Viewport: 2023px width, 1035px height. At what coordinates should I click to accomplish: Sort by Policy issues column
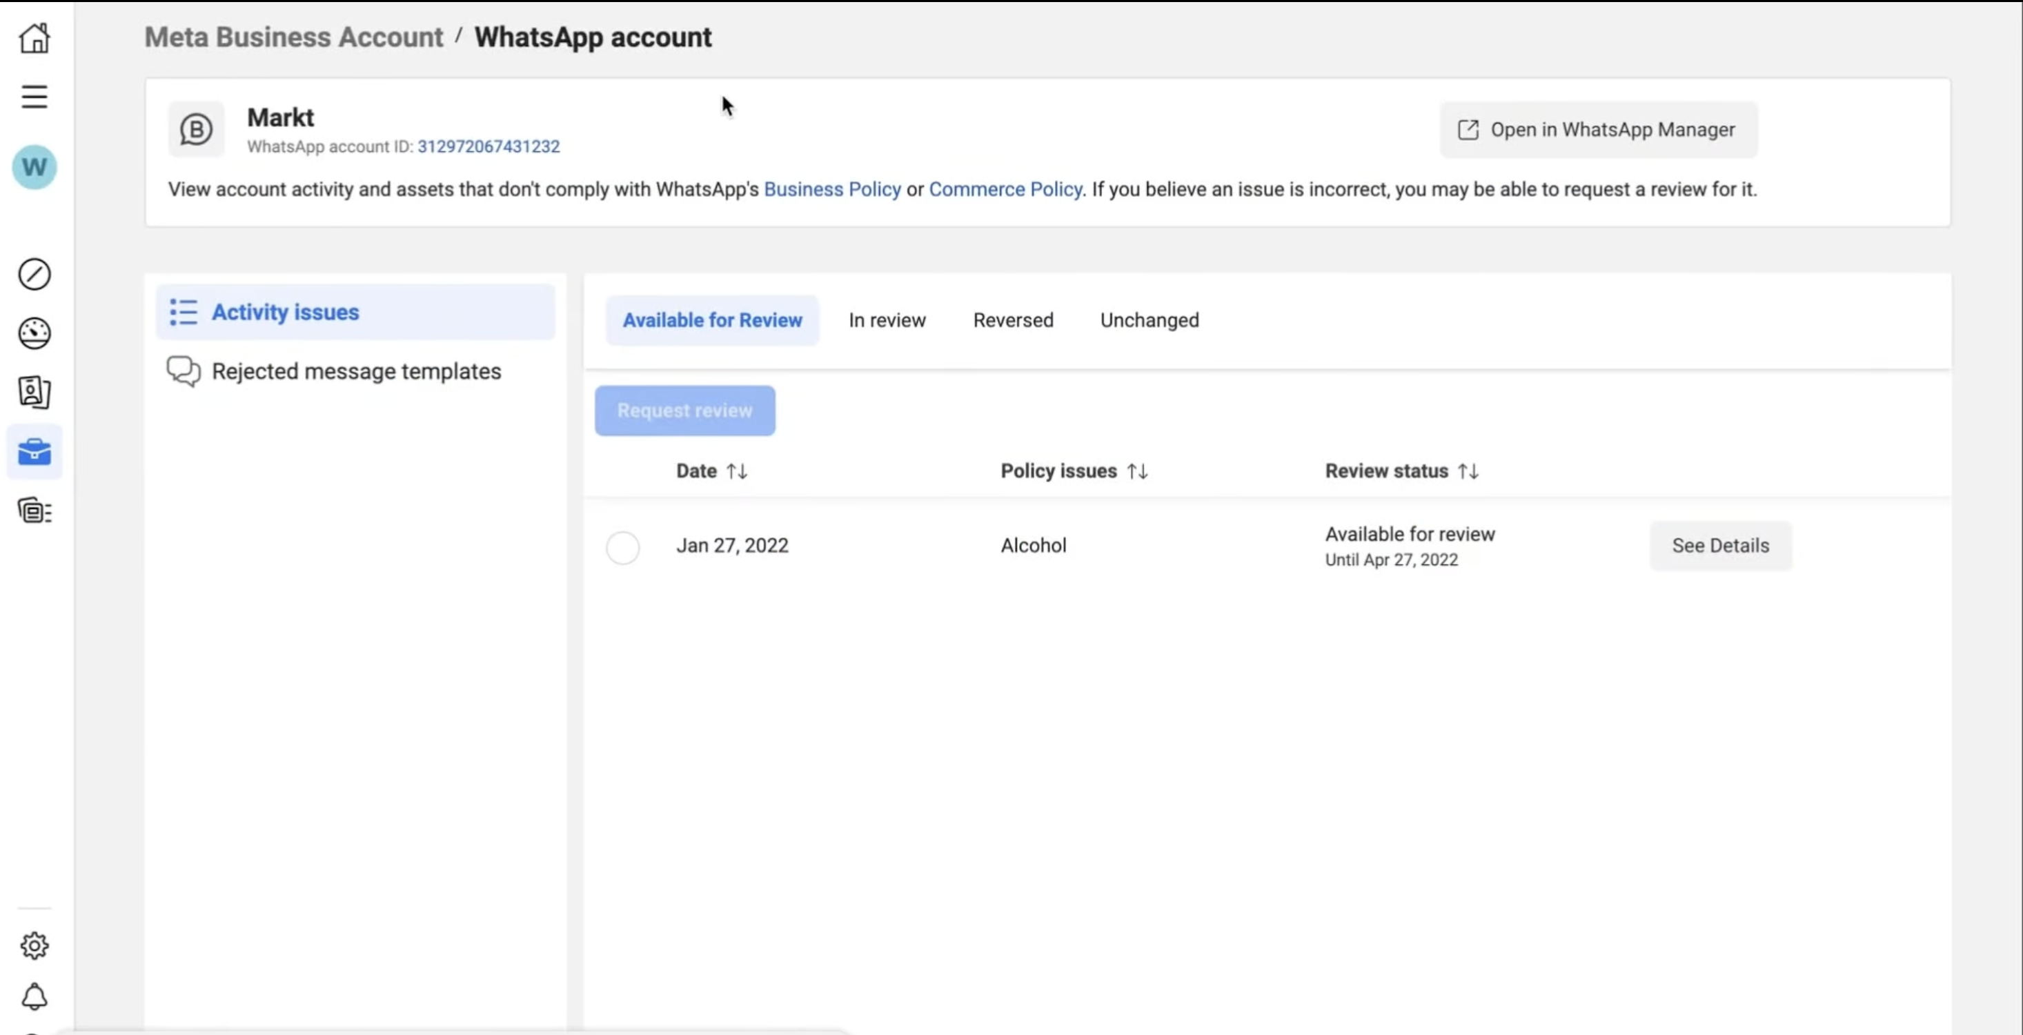[x=1137, y=471]
